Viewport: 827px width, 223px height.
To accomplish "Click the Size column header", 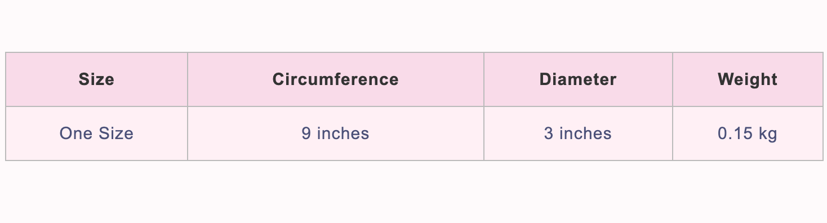I will pos(96,79).
